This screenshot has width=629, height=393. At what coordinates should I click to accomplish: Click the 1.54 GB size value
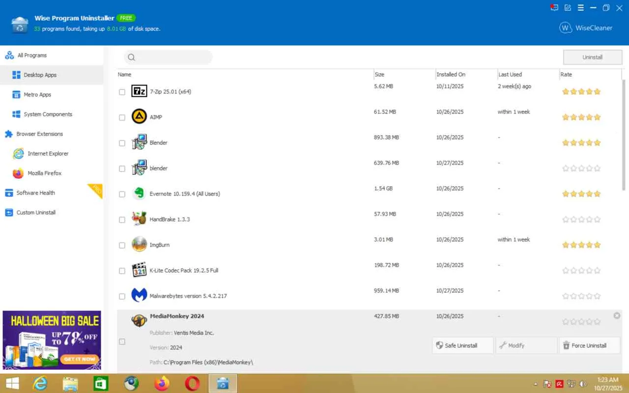384,189
